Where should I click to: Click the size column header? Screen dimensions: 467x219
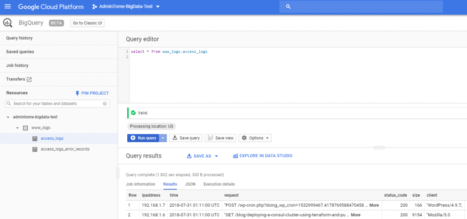click(x=416, y=195)
